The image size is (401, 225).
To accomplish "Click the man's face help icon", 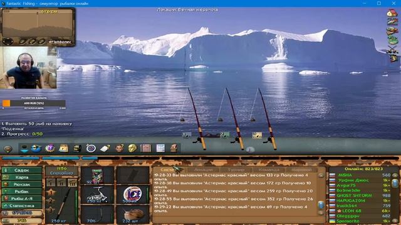I will [119, 148].
